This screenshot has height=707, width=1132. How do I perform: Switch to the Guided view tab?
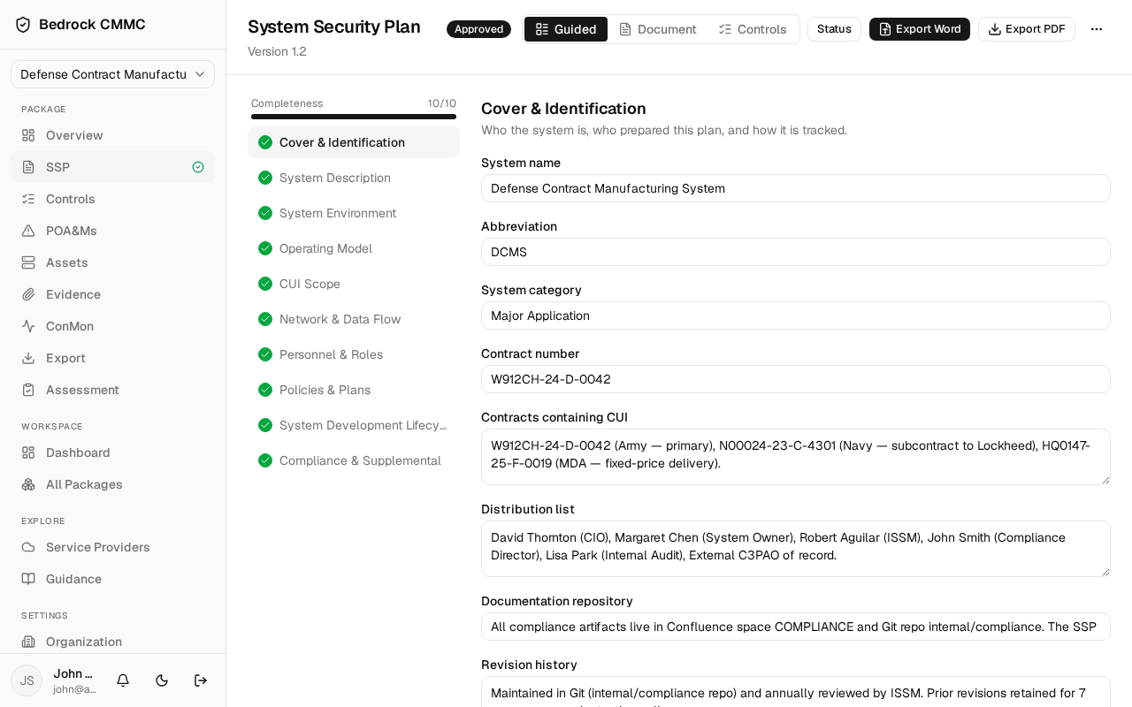(566, 29)
